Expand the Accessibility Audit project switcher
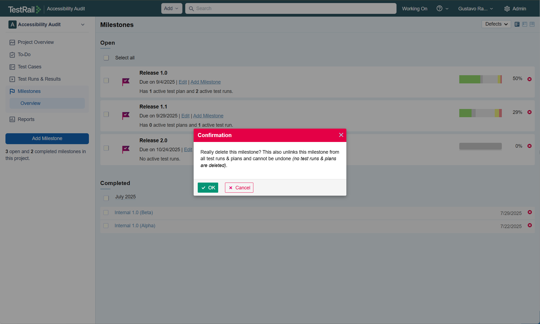 click(x=83, y=25)
